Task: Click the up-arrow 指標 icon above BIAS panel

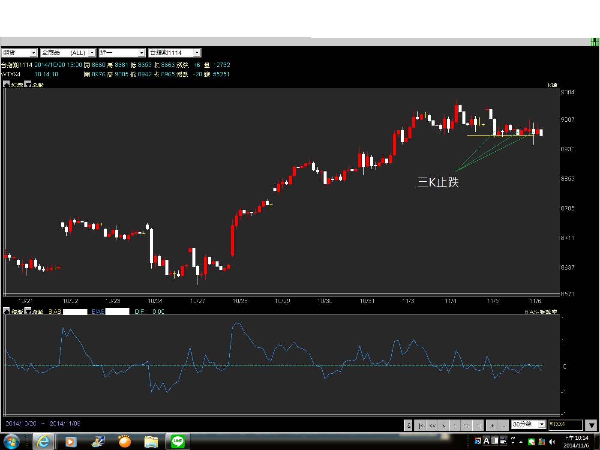Action: (6, 311)
